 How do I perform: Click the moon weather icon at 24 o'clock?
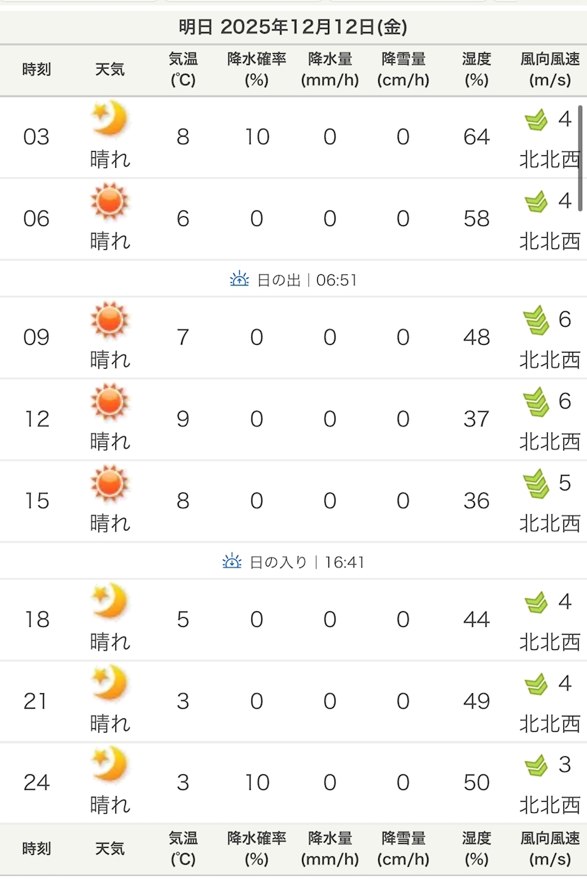coord(110,764)
